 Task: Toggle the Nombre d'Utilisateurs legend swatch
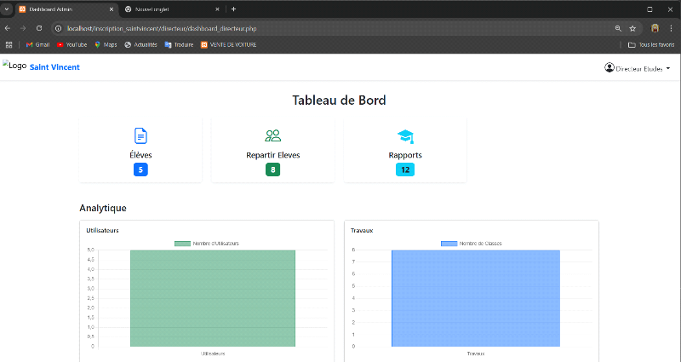(x=182, y=244)
